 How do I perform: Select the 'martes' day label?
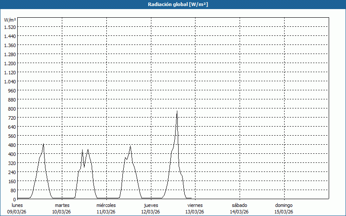click(62, 205)
